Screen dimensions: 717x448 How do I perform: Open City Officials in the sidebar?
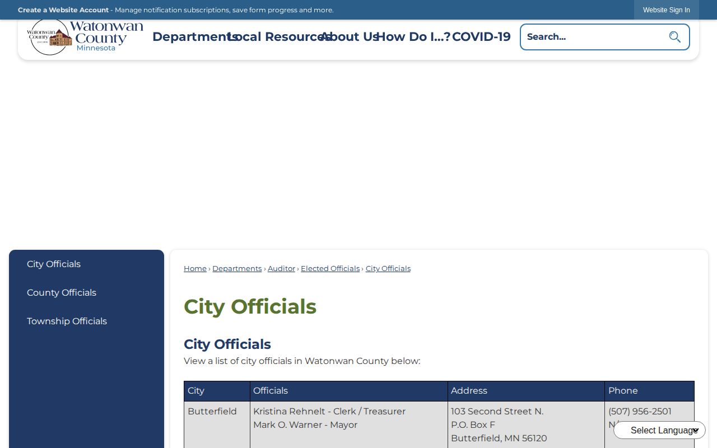[x=54, y=264]
